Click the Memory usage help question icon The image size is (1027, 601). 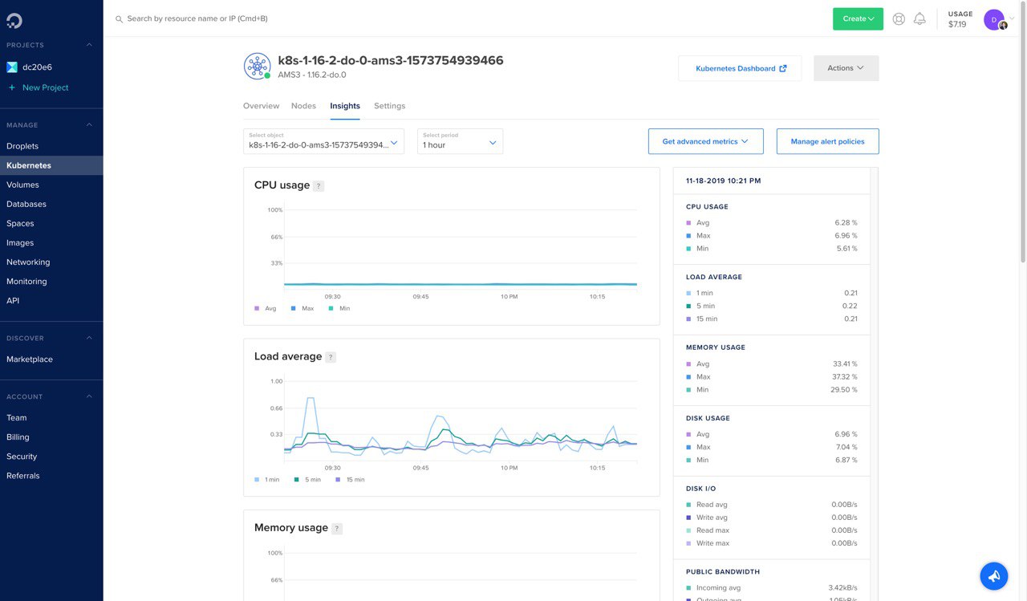[337, 529]
